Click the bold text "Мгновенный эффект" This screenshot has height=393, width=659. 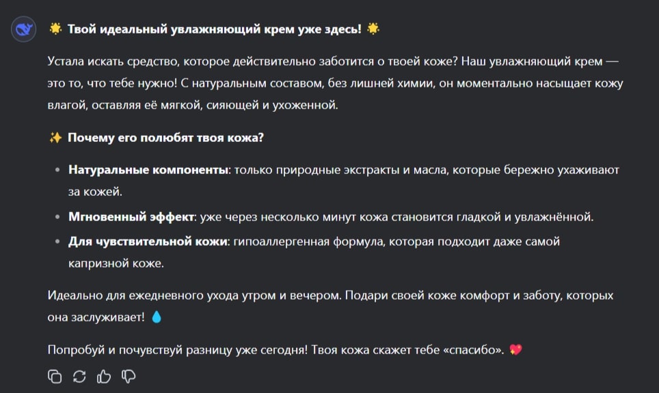(131, 217)
